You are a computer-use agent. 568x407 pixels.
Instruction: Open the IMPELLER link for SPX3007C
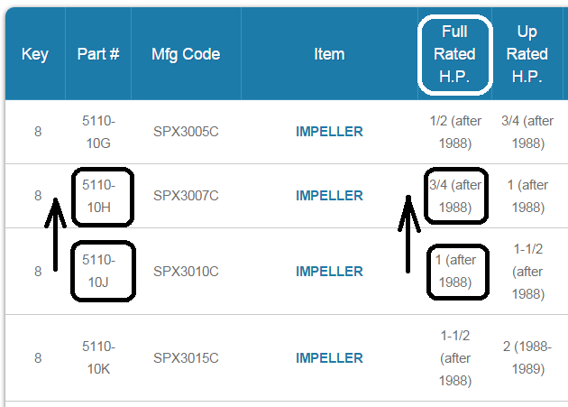tap(329, 196)
